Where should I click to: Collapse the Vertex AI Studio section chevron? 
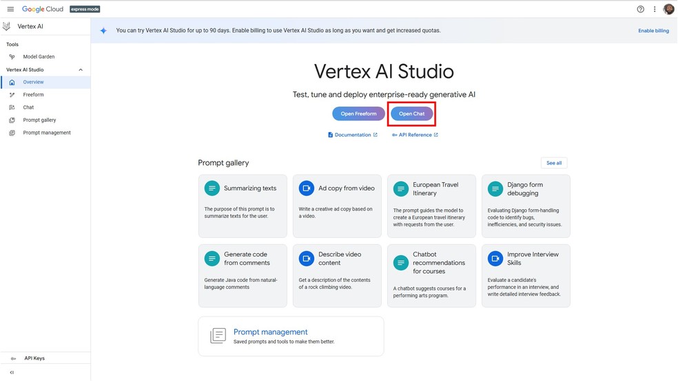pyautogui.click(x=81, y=70)
